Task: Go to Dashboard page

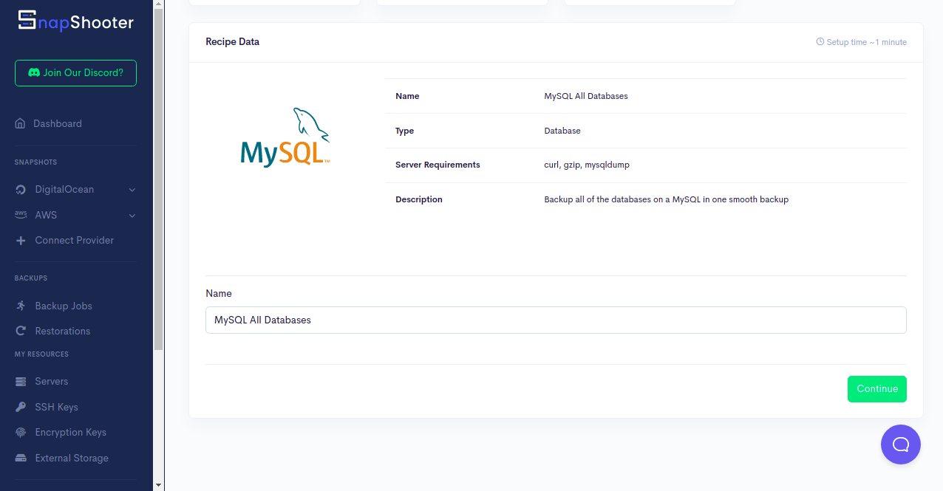Action: [x=58, y=123]
